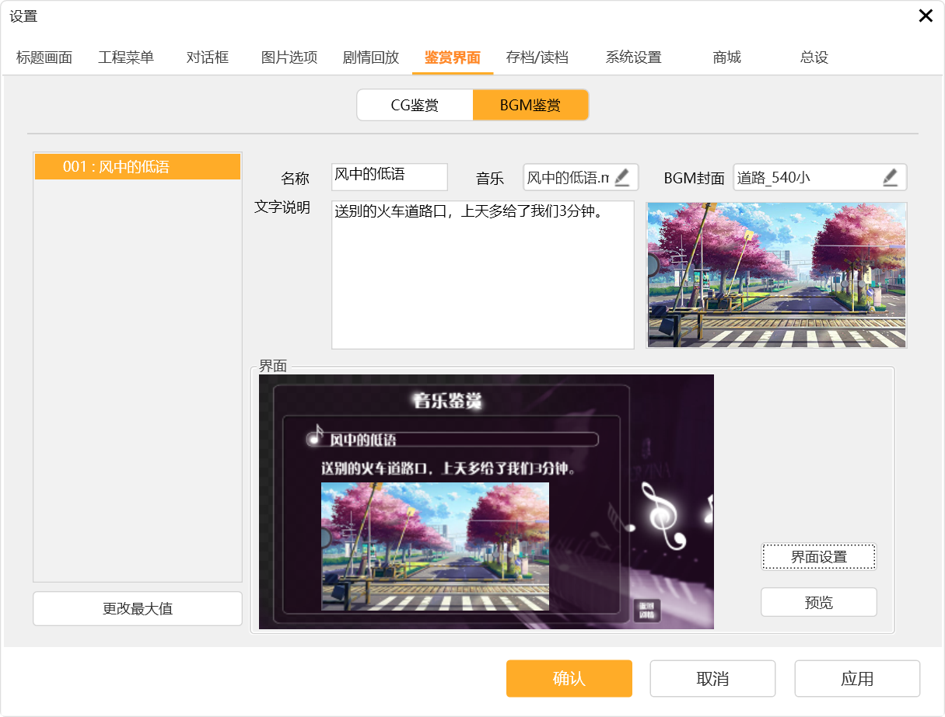
Task: Select the 存档/读档 tab
Action: pyautogui.click(x=537, y=57)
